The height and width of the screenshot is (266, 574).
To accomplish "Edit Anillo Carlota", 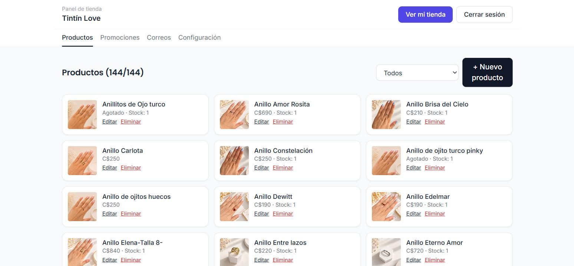I will tap(109, 168).
